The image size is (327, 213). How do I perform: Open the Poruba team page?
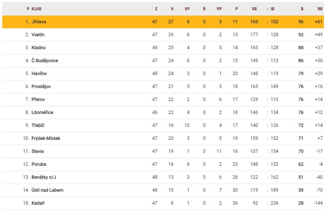38,164
